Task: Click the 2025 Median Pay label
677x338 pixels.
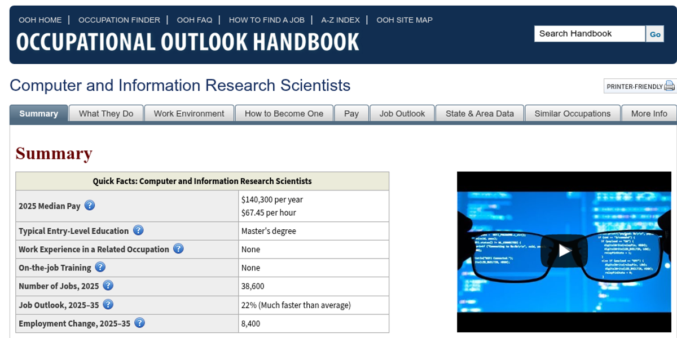Action: [x=50, y=206]
